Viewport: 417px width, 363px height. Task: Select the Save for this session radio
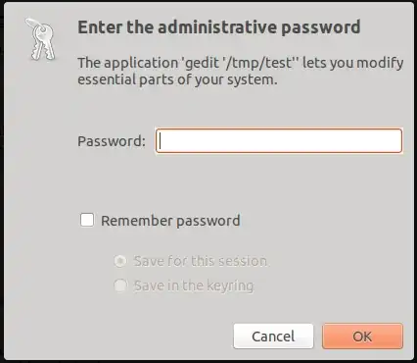120,261
